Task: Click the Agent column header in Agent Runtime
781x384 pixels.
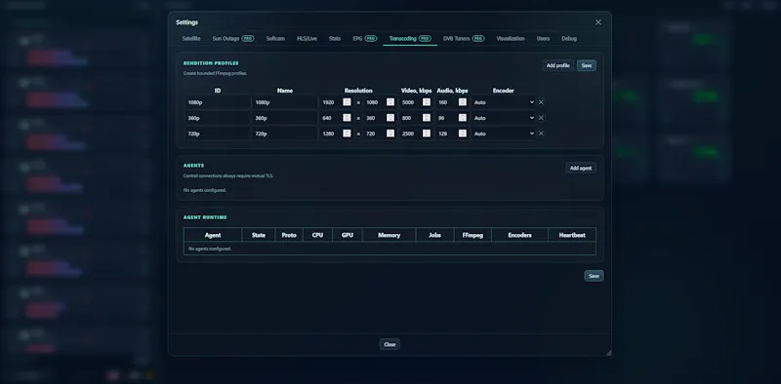Action: tap(213, 235)
